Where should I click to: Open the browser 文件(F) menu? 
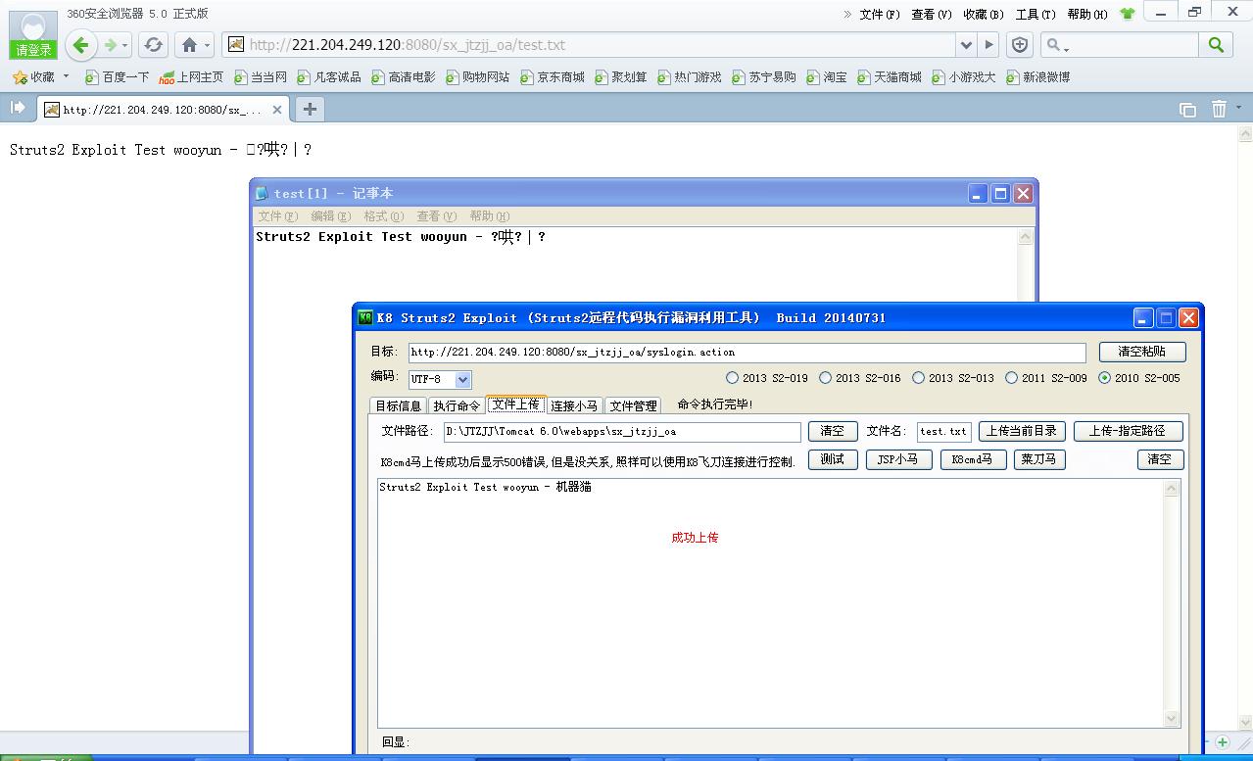[879, 14]
